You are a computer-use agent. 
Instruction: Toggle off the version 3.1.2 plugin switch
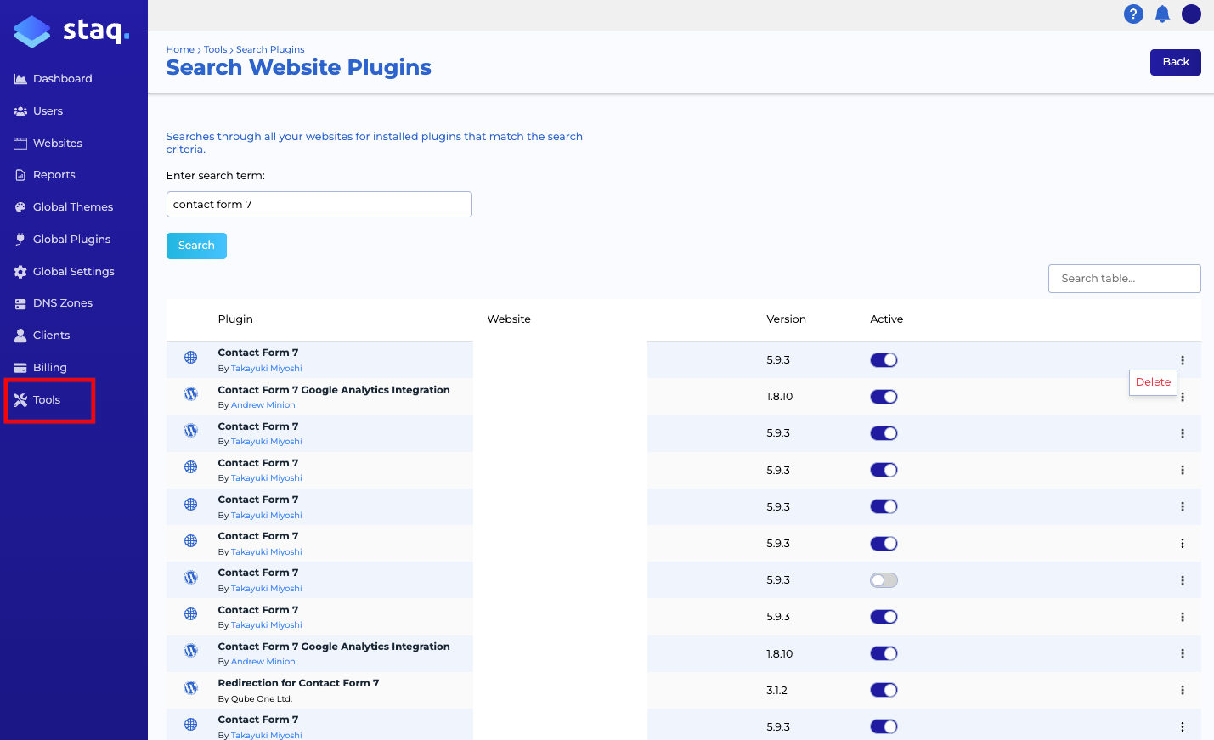coord(884,690)
